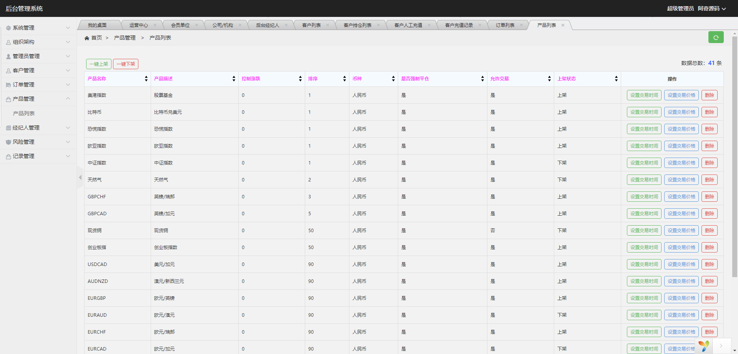Click sort arrows on 产品名称 column
This screenshot has height=354, width=738.
(146, 79)
